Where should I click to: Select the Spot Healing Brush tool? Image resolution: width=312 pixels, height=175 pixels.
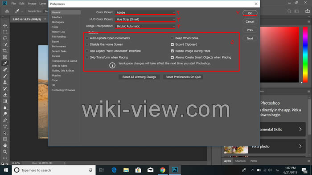pos(5,70)
